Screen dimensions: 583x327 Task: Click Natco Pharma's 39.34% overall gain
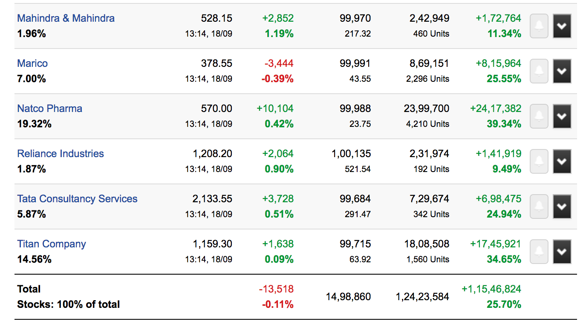pos(504,124)
